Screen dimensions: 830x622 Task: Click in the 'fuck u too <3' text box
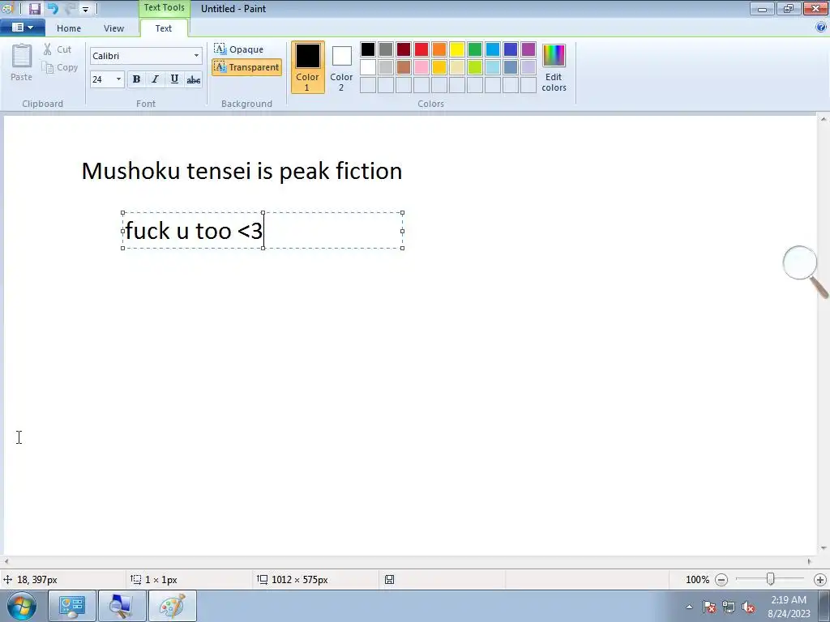[x=263, y=231]
